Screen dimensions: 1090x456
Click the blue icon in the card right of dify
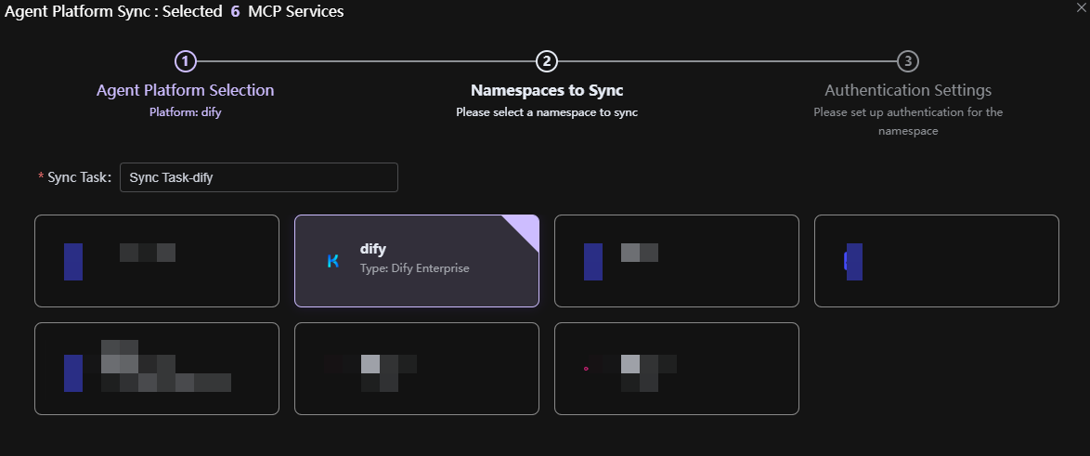(x=593, y=261)
